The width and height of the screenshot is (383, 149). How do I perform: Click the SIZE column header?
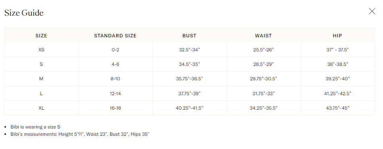(41, 36)
